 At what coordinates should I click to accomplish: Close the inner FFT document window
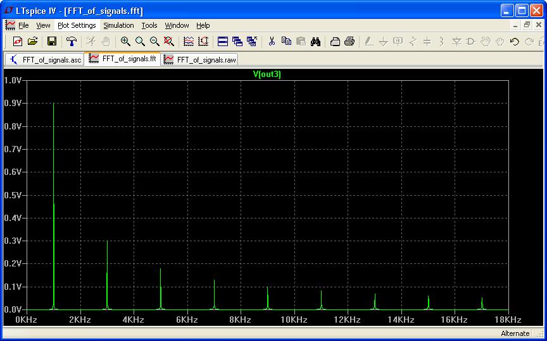538,25
